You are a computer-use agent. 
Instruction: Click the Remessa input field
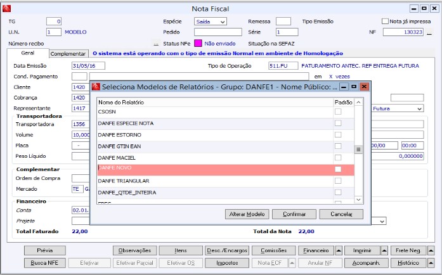283,22
